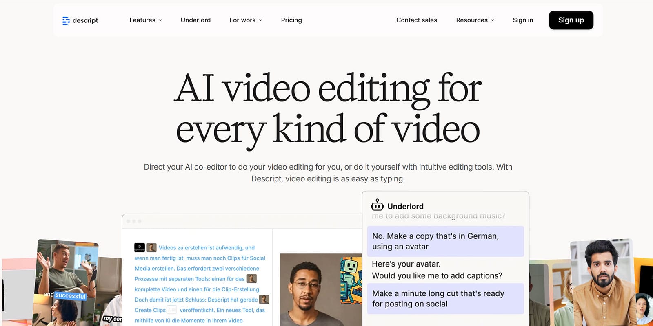Viewport: 653px width, 326px height.
Task: Click the cartoon robot image overlay
Action: (x=351, y=281)
